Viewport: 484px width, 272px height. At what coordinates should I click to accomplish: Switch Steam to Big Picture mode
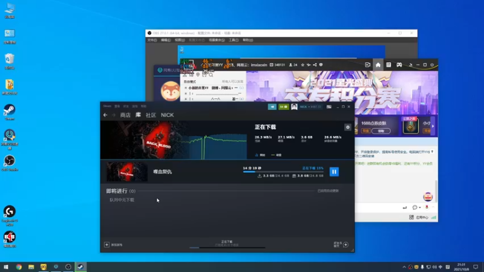(x=329, y=107)
